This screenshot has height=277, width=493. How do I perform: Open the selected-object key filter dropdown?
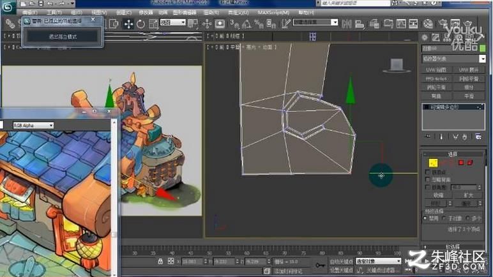pyautogui.click(x=378, y=261)
